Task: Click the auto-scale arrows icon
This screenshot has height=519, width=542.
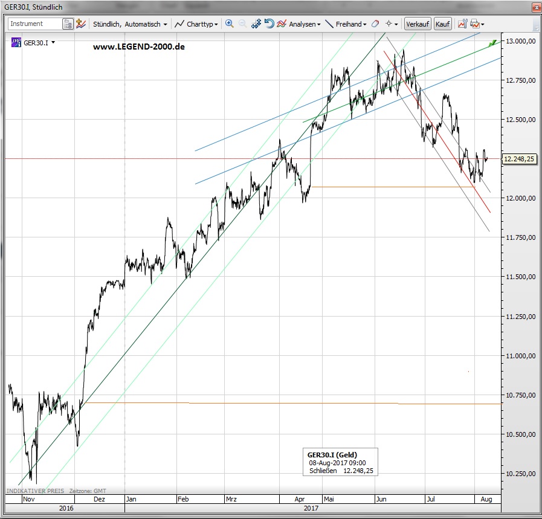Action: pos(256,24)
